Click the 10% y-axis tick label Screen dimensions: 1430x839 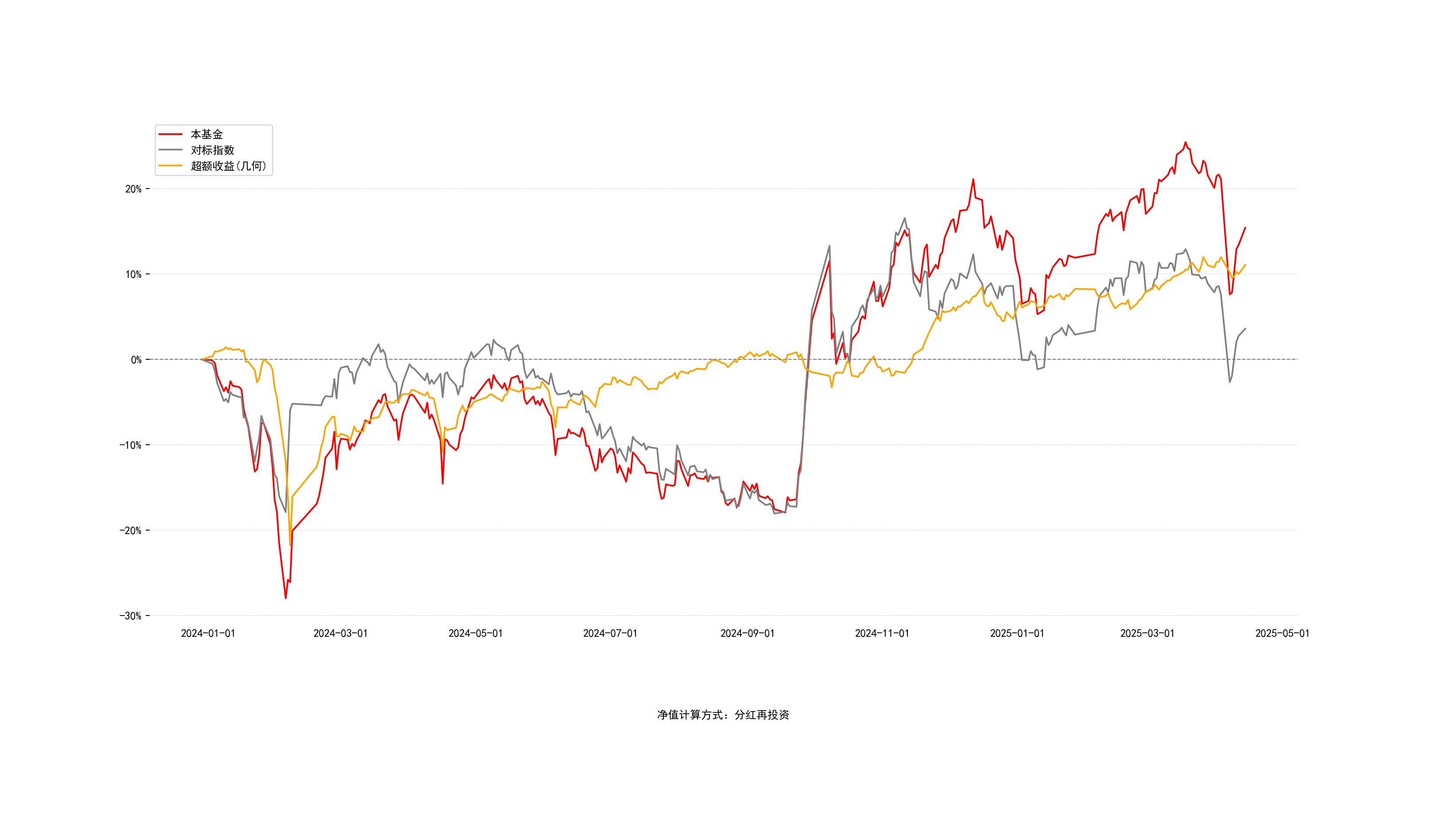click(x=133, y=275)
